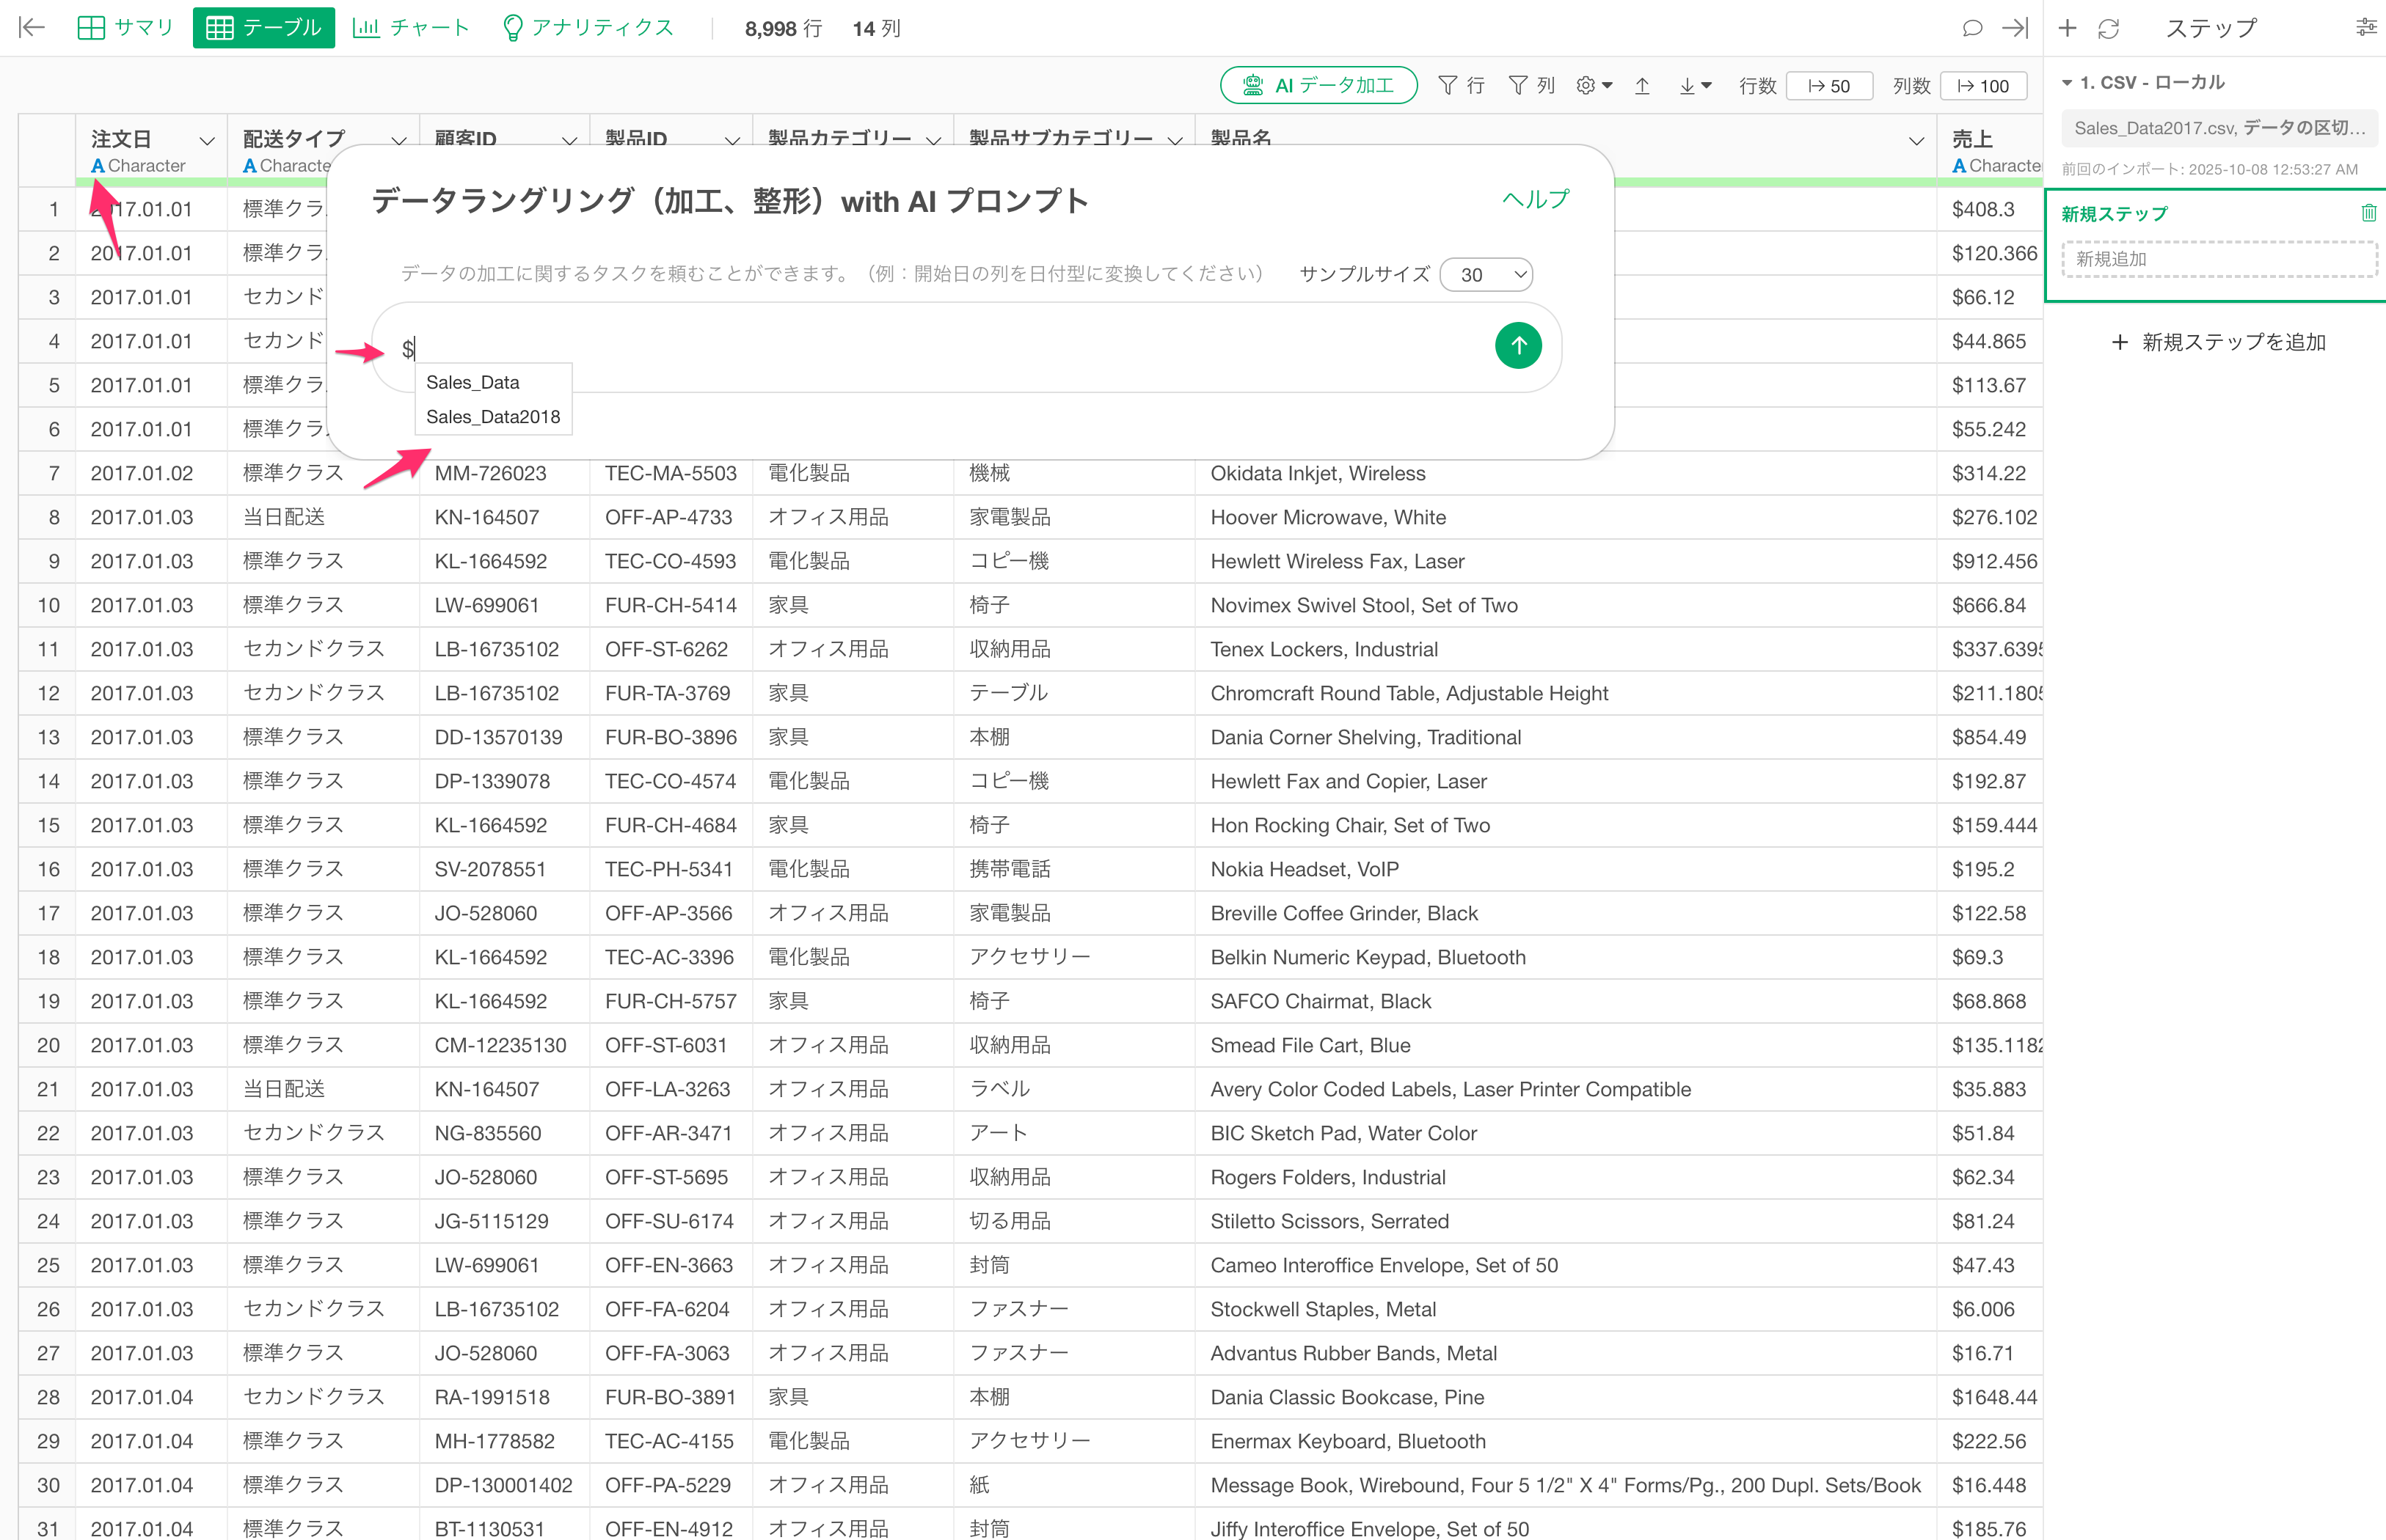Viewport: 2386px width, 1540px height.
Task: Click the refresh steps icon
Action: tap(2108, 28)
